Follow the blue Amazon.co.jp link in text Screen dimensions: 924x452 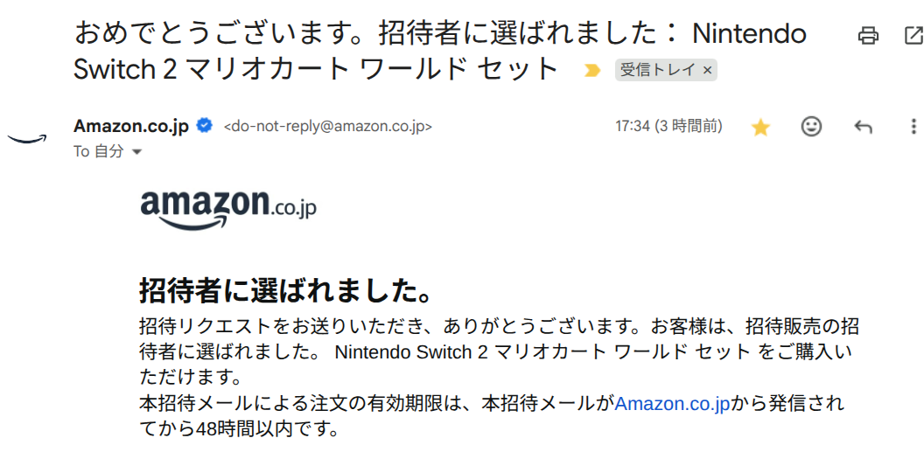pyautogui.click(x=672, y=403)
